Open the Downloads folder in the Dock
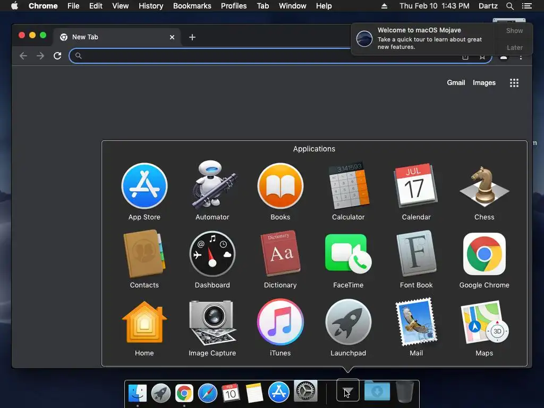The image size is (544, 408). (377, 391)
